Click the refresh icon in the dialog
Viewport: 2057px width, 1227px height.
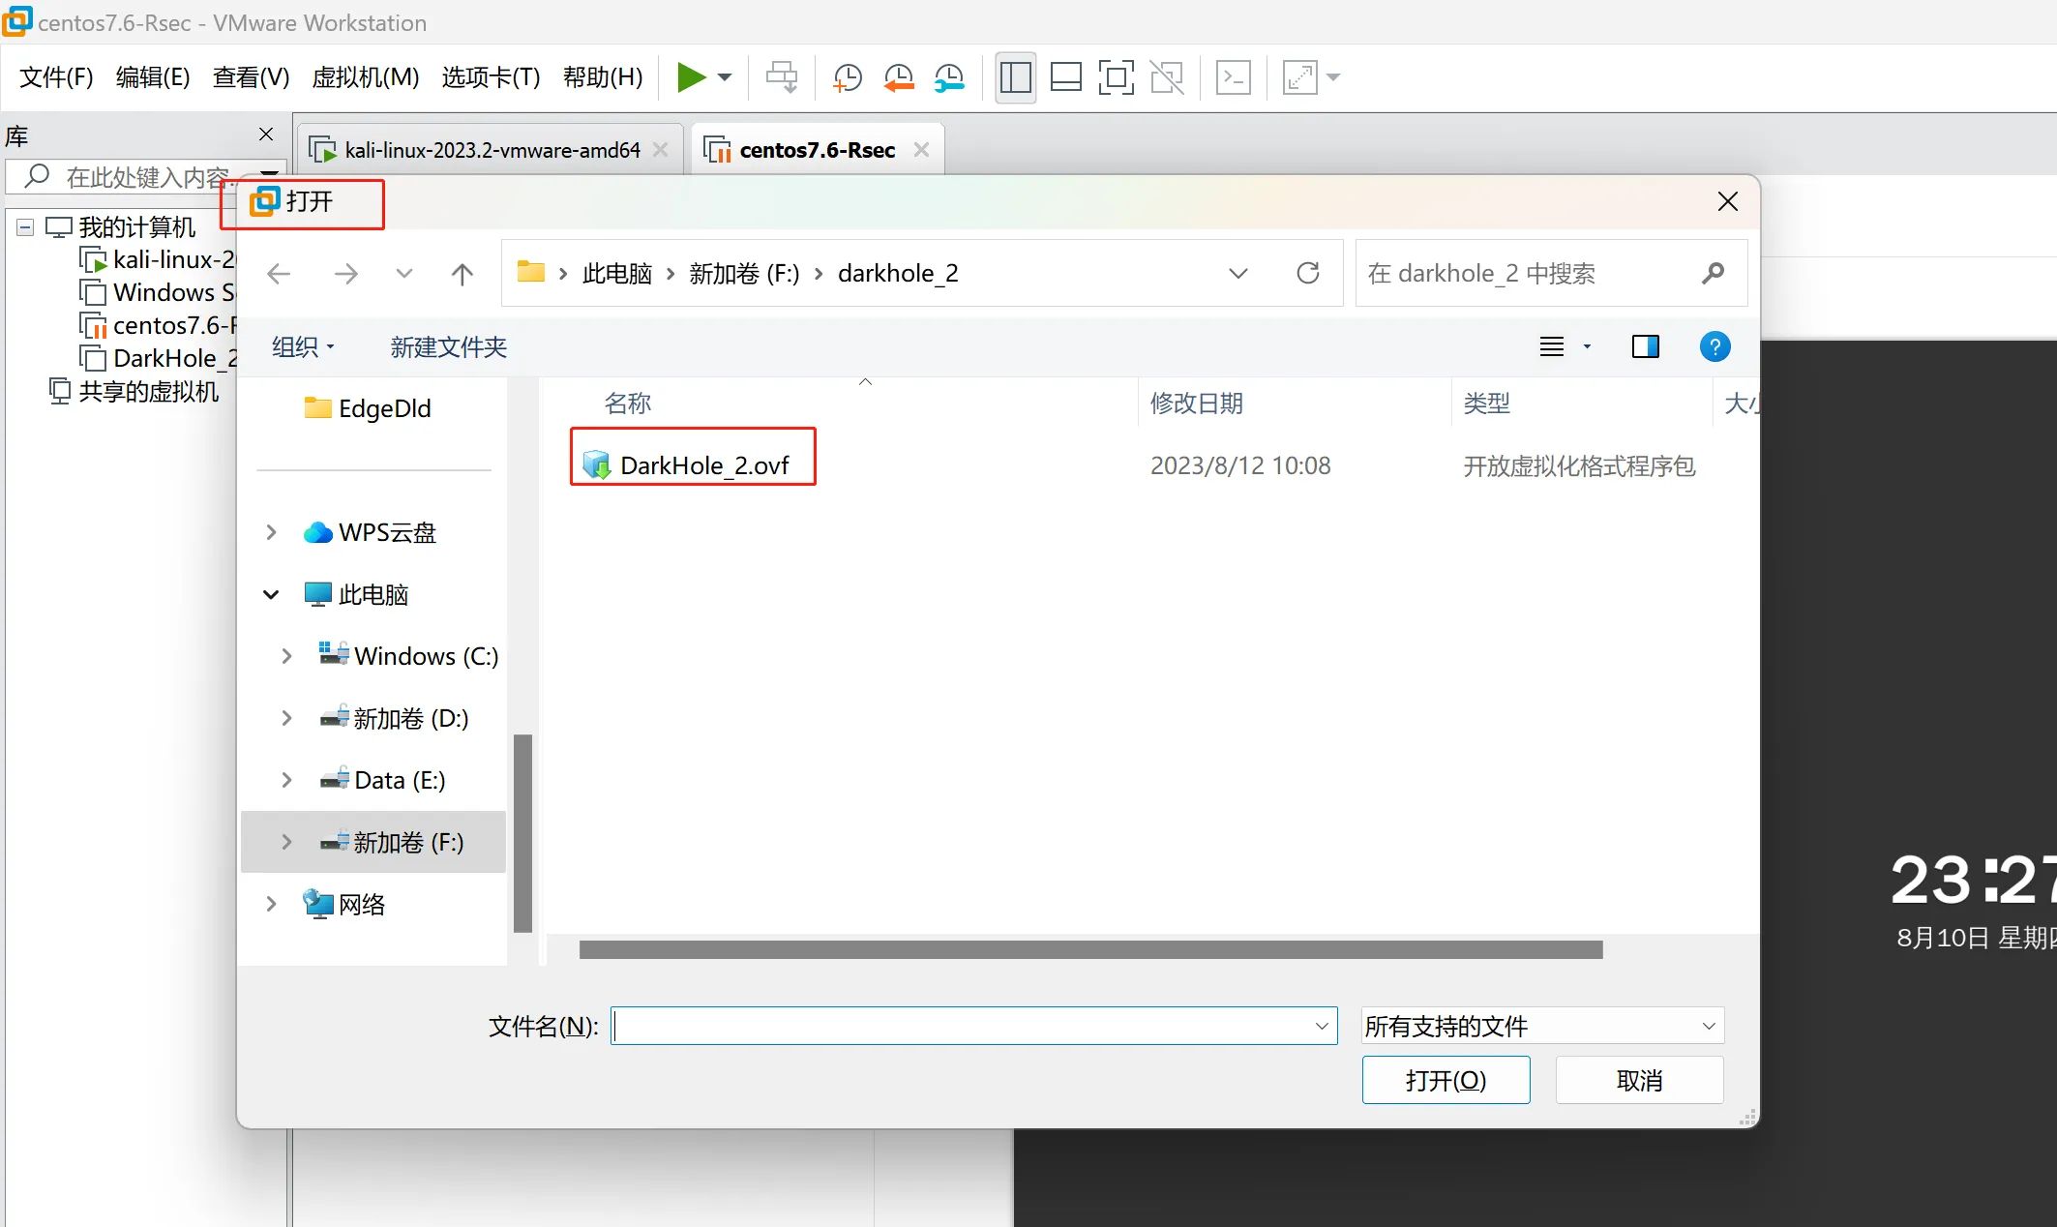[x=1308, y=273]
